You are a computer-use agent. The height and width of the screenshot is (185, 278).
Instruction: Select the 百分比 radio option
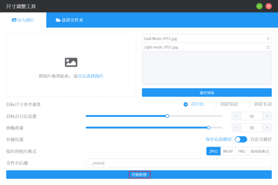pos(194,104)
